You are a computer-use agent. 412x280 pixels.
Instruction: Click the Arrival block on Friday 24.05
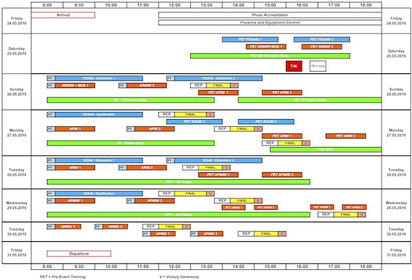pyautogui.click(x=63, y=15)
